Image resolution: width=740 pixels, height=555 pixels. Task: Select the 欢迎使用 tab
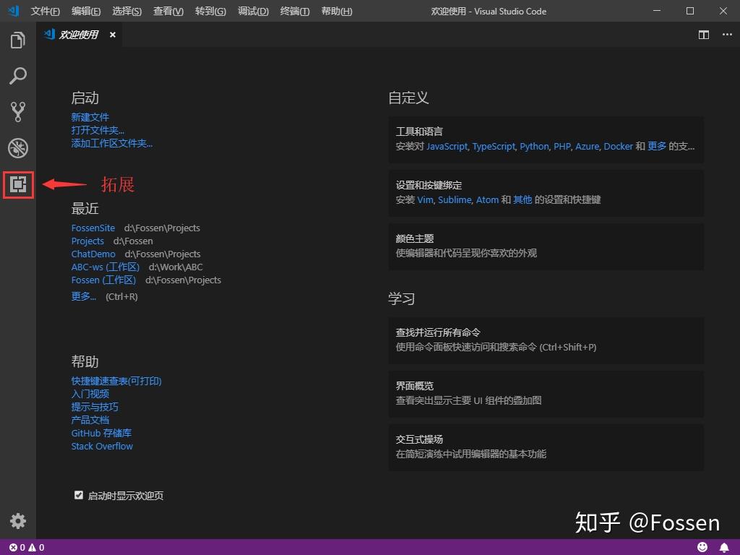coord(79,34)
